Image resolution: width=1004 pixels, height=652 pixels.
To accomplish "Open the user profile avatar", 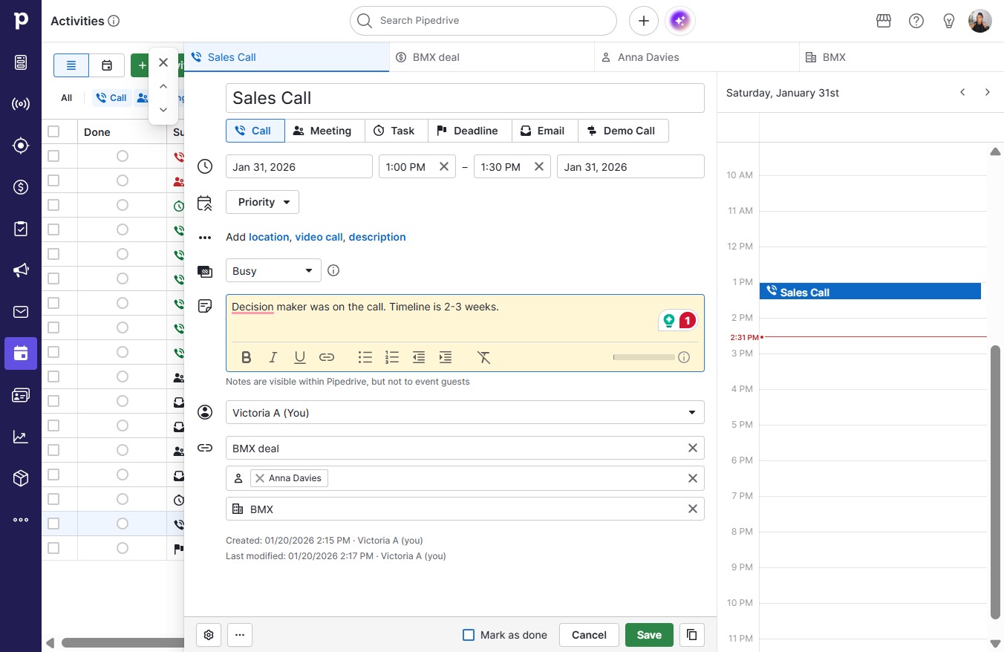I will click(980, 21).
